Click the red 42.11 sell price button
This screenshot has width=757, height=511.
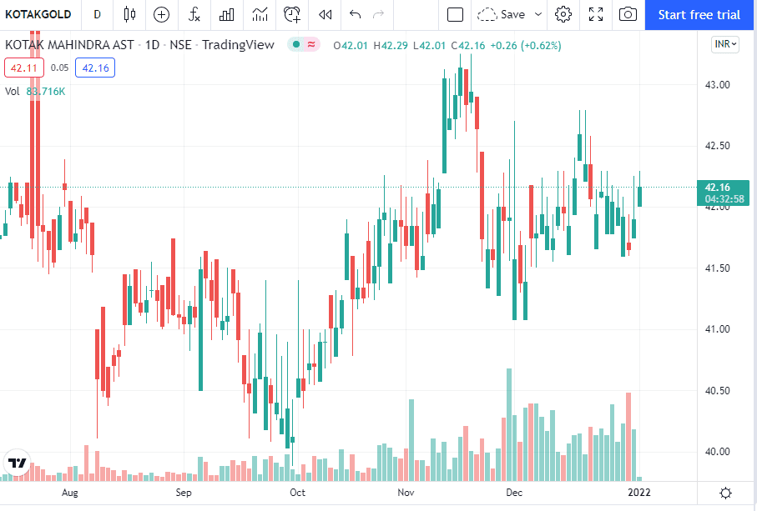tap(24, 68)
